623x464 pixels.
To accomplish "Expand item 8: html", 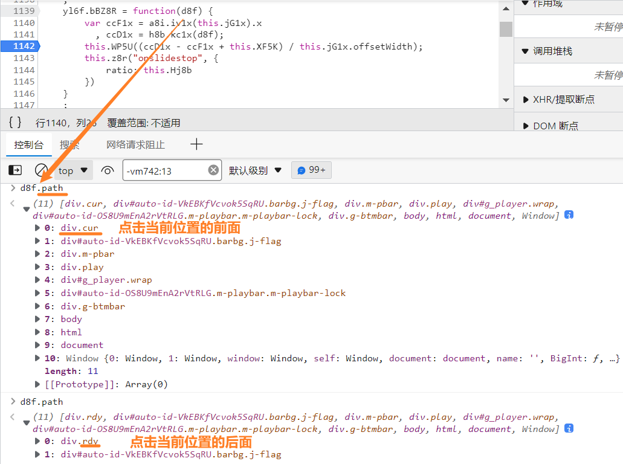I will tap(37, 332).
